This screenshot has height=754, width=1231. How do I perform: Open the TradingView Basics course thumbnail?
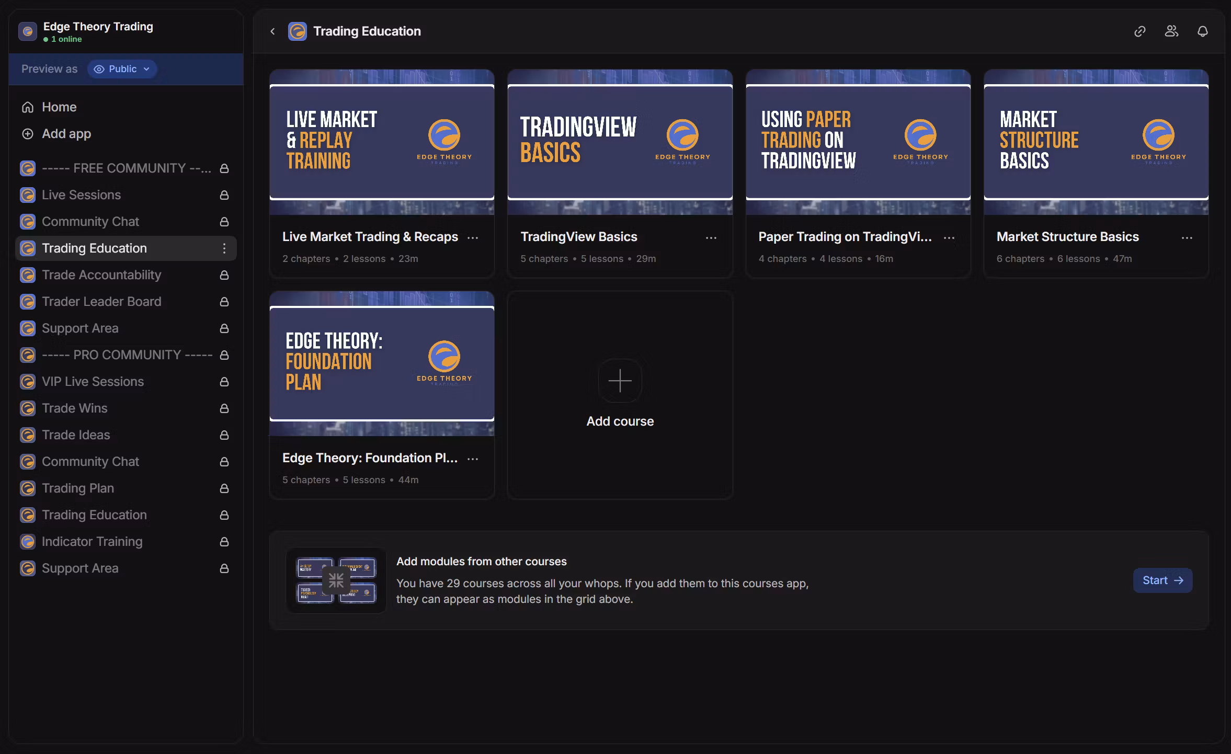(620, 142)
